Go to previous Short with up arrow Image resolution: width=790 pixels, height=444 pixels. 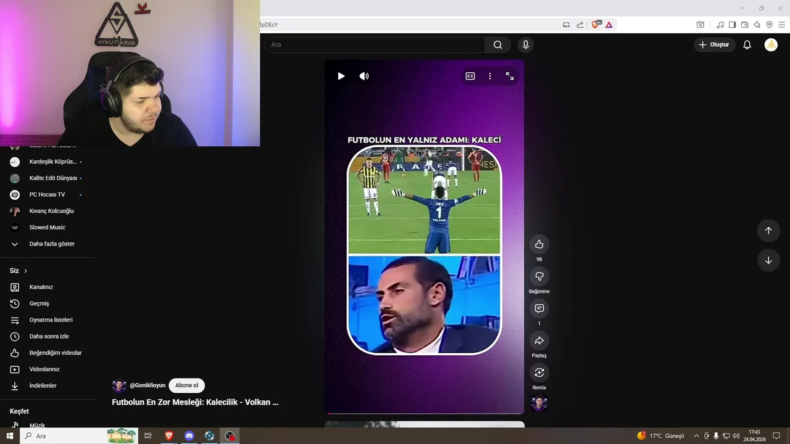pos(768,231)
